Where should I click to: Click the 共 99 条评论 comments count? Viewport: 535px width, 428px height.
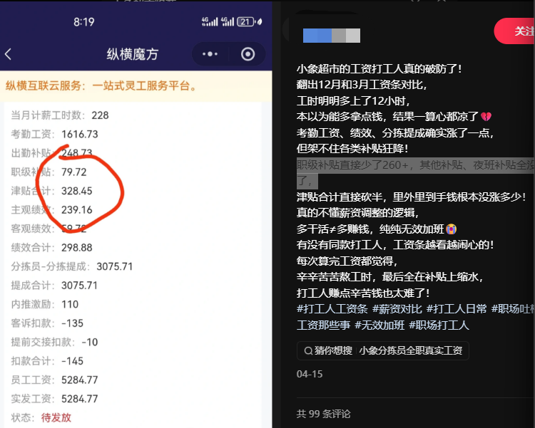coord(323,414)
